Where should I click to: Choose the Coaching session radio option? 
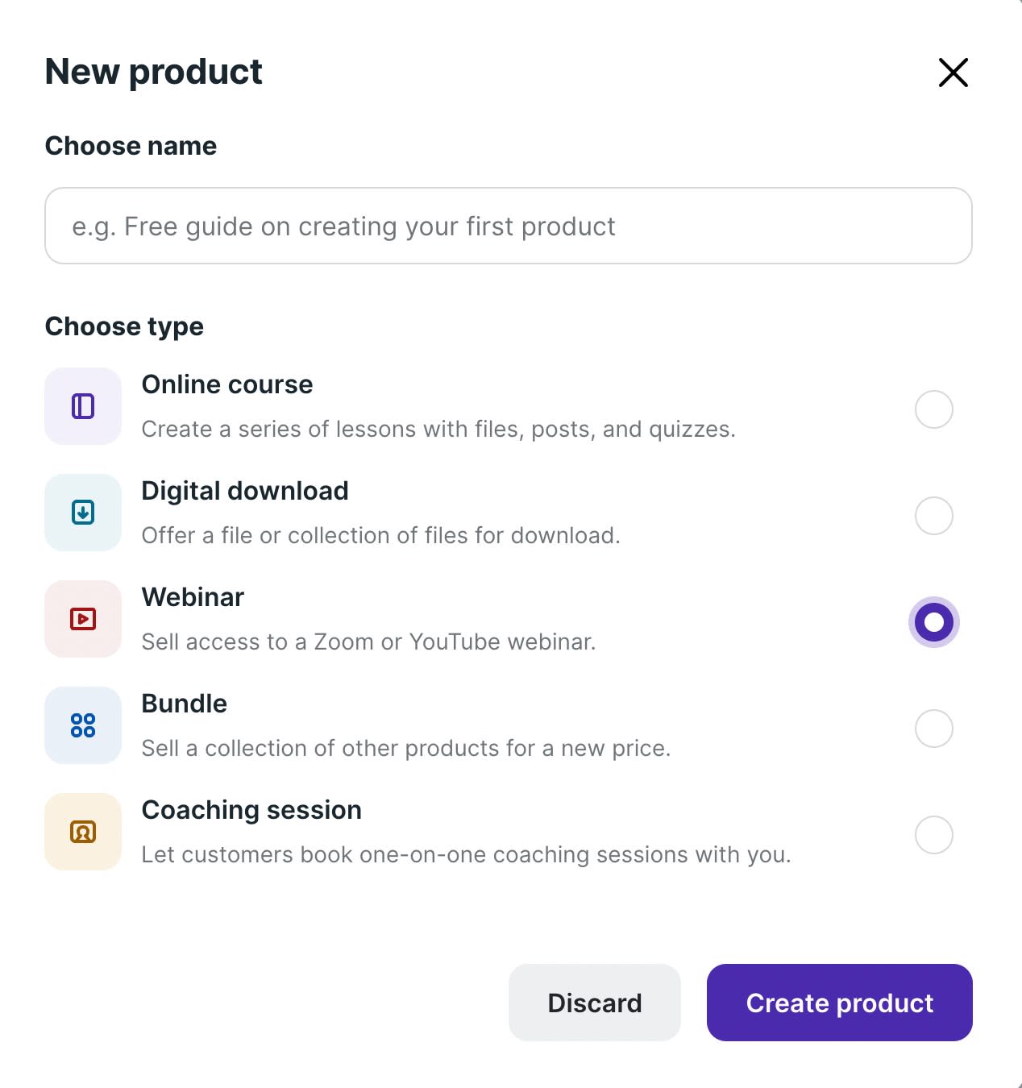click(x=933, y=835)
